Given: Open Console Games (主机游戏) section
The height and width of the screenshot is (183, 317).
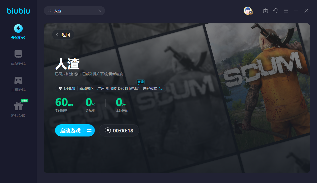Looking at the screenshot, I should (x=18, y=84).
